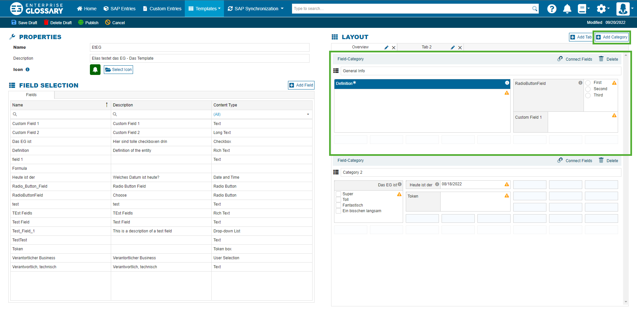Click the info icon next to Icon label

point(28,70)
